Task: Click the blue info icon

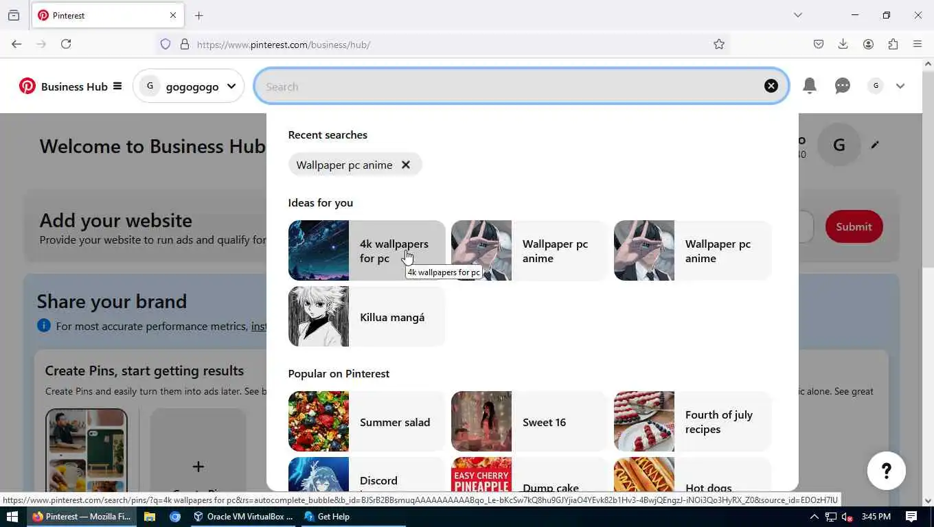Action: pos(44,325)
